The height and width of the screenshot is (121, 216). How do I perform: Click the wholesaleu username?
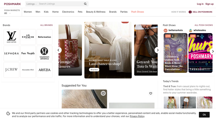point(200,30)
